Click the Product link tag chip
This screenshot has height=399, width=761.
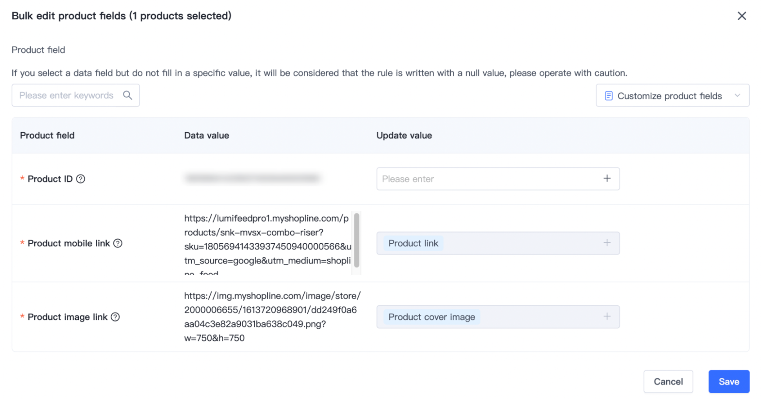coord(413,243)
